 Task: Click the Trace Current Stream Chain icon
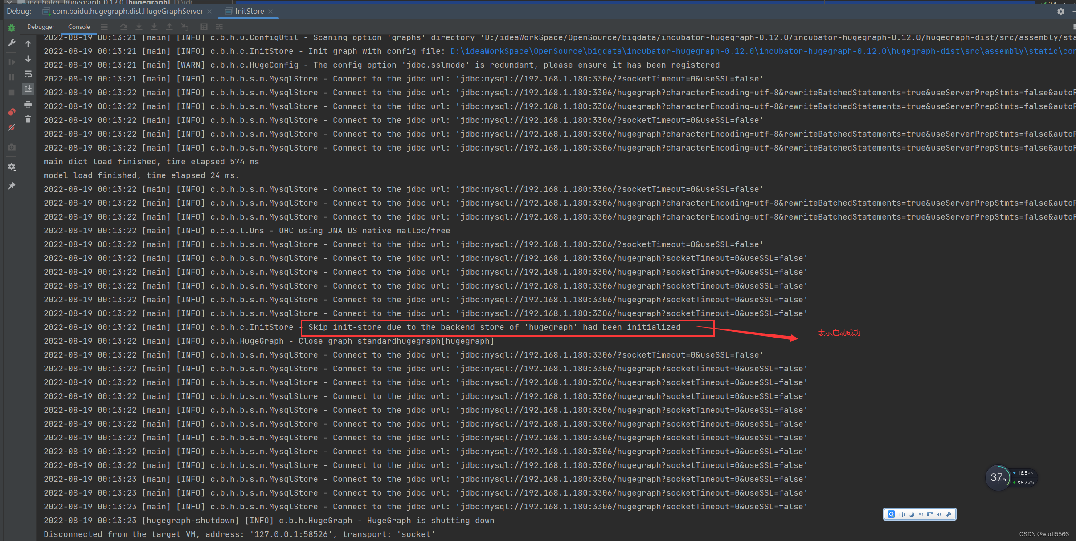coord(219,27)
